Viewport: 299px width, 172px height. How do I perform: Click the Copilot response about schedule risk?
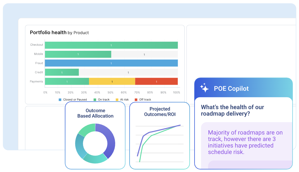click(245, 142)
